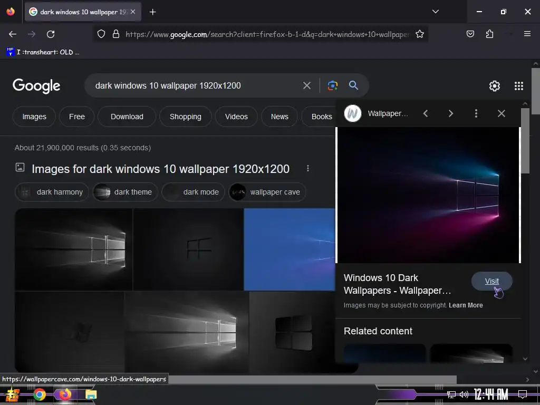The image size is (540, 405).
Task: Open the volume speaker tray icon
Action: tap(464, 394)
